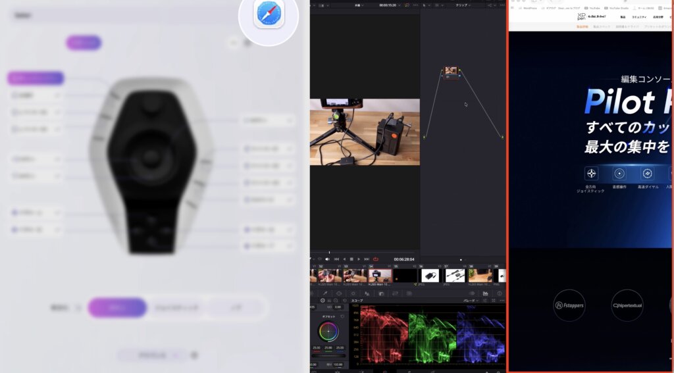Play the clip in the viewer

(x=359, y=259)
